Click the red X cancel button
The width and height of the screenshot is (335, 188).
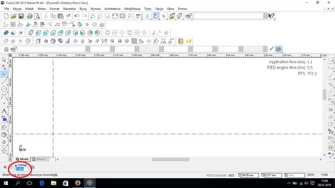[x=5, y=168]
